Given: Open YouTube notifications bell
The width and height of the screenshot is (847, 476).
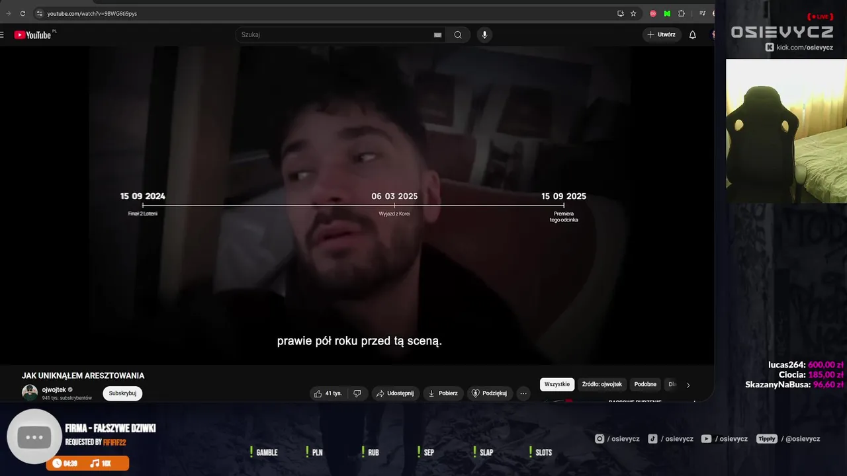Looking at the screenshot, I should click(692, 35).
